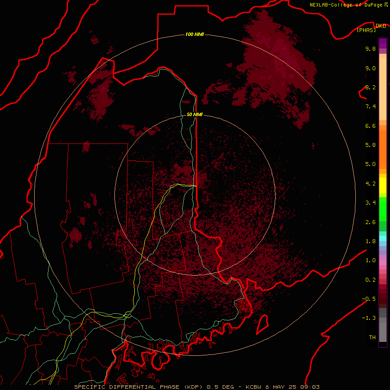
Task: Click the orange segment of the color bar
Action: tap(383, 150)
